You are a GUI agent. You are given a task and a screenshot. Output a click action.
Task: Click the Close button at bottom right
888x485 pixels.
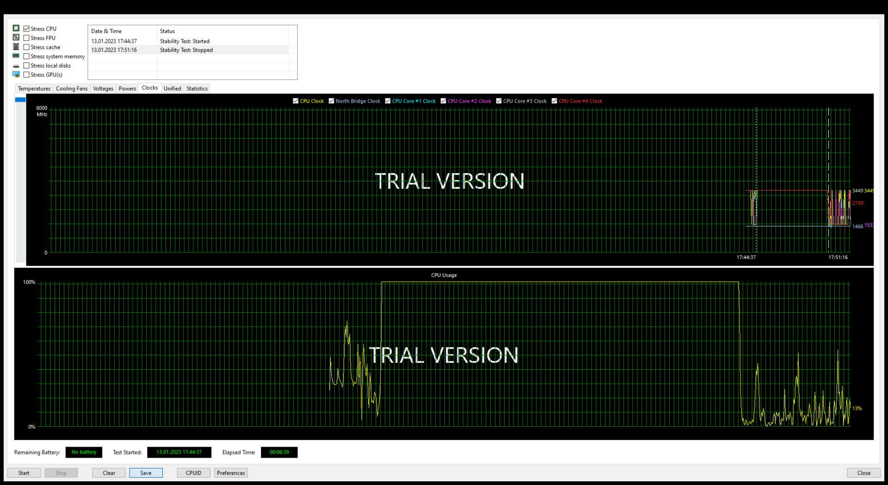pos(864,473)
